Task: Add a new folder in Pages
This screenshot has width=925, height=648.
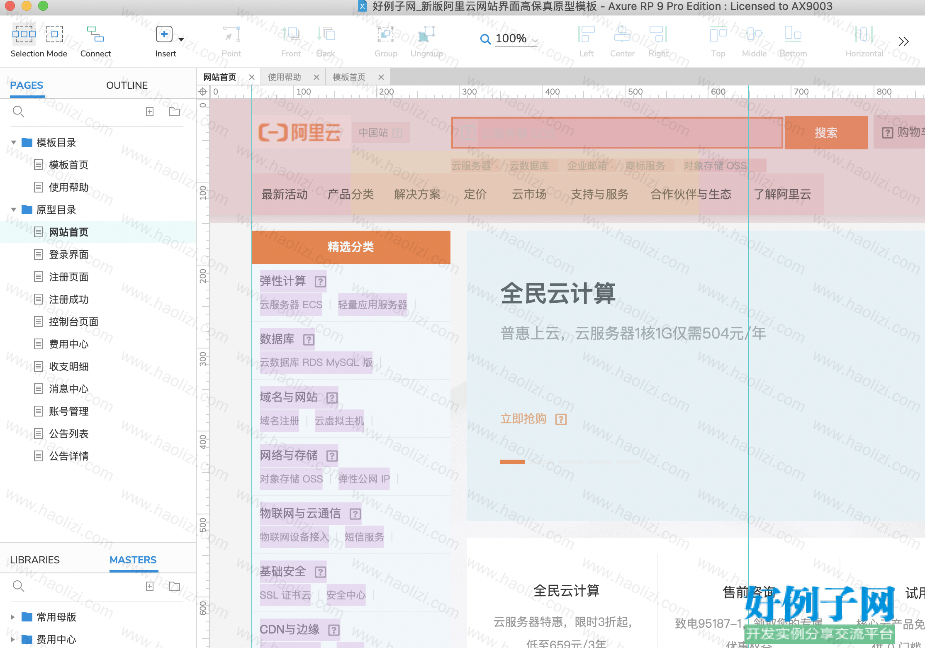Action: [175, 111]
